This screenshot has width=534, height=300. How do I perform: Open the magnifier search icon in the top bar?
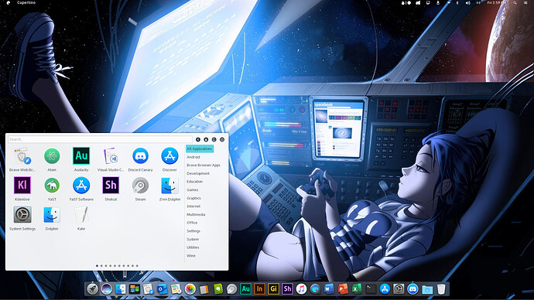515,3
